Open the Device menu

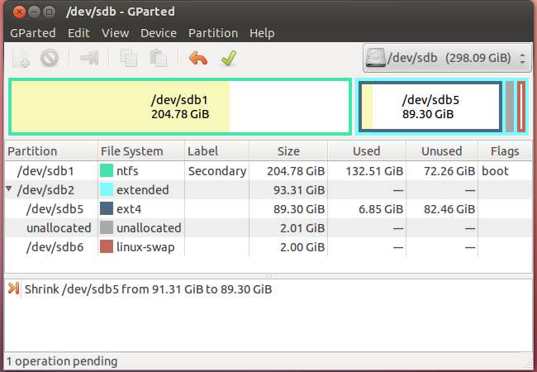(159, 33)
